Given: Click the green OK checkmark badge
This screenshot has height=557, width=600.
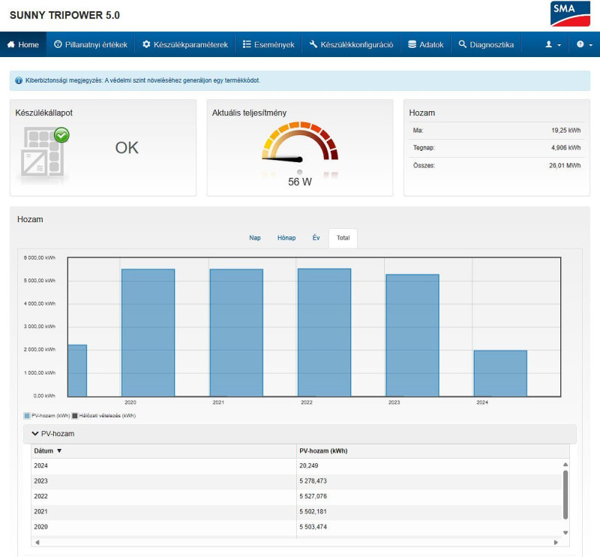Looking at the screenshot, I should (x=61, y=135).
